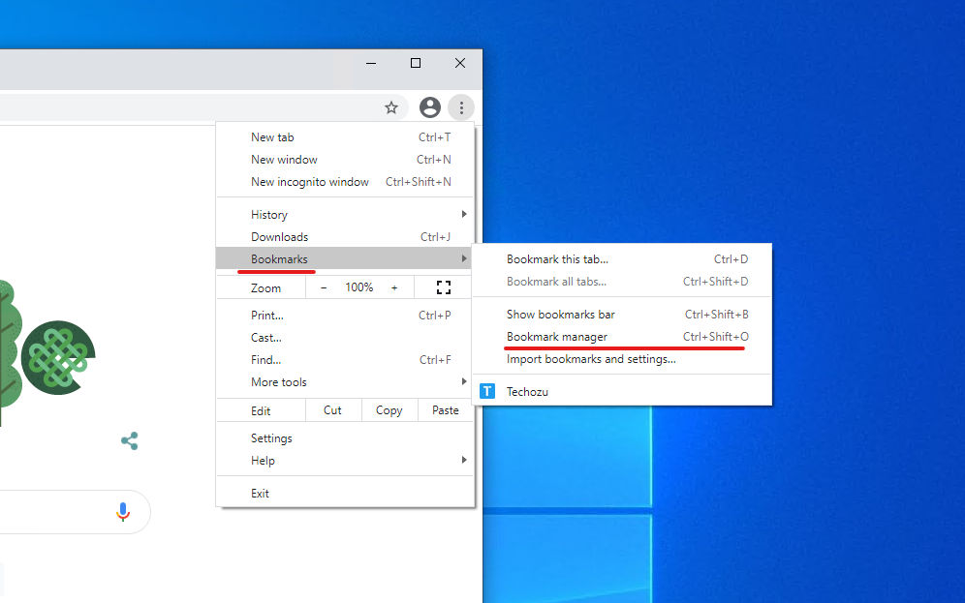Viewport: 965px width, 603px height.
Task: Choose Bookmark this tab...
Action: tap(622, 258)
